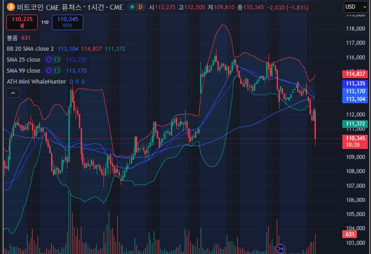Image resolution: width=371 pixels, height=254 pixels.
Task: Click the red 114,837 upper band price label
Action: (356, 74)
